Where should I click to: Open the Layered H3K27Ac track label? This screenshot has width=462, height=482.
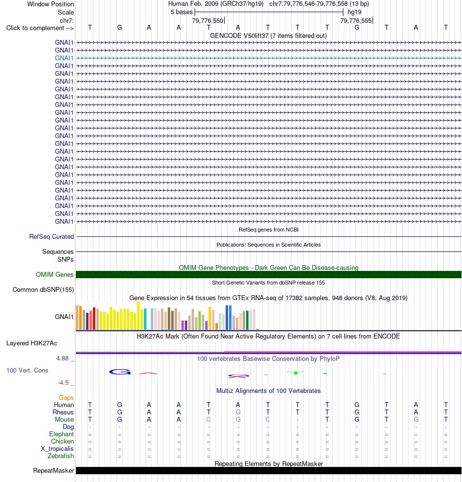32,343
